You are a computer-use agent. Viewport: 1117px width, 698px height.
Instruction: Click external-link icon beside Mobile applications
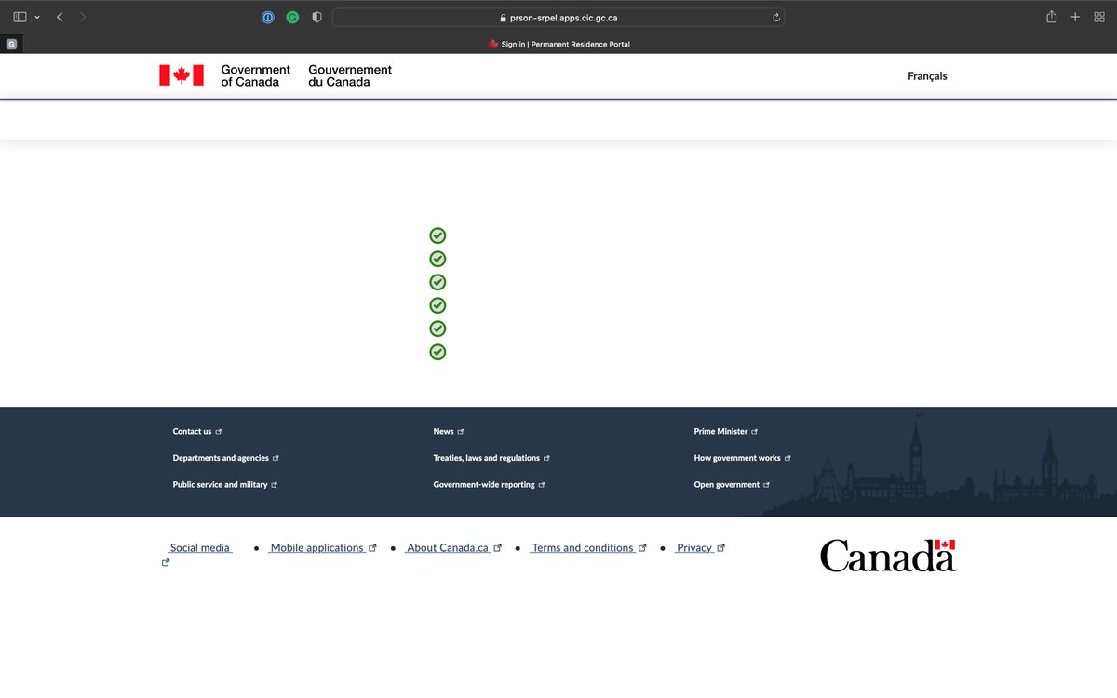pyautogui.click(x=373, y=548)
